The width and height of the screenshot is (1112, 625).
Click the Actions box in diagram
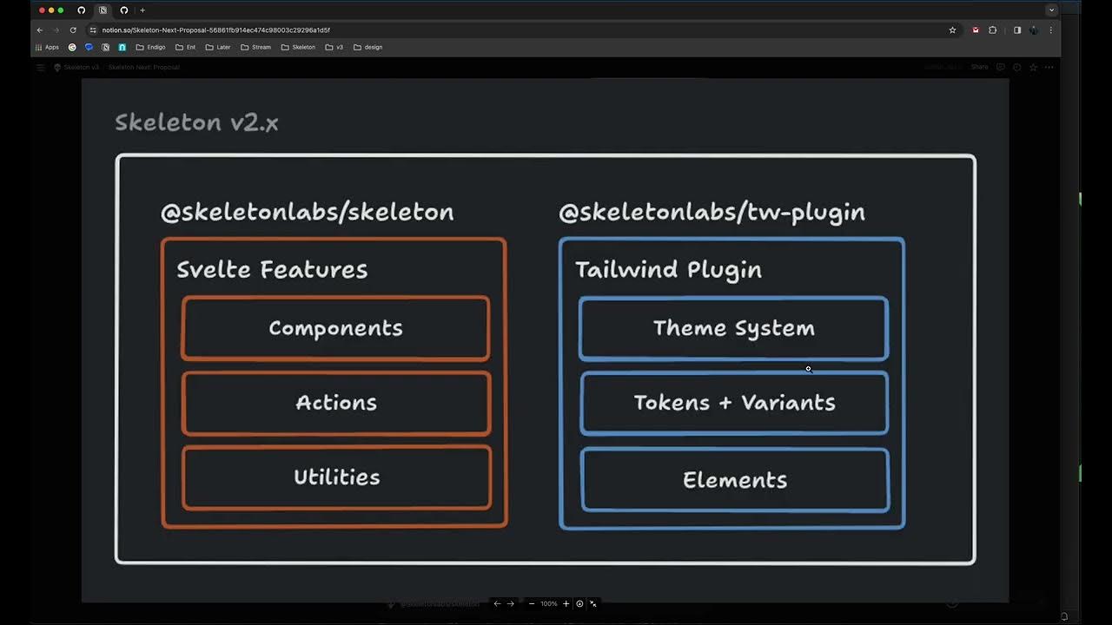click(x=335, y=403)
